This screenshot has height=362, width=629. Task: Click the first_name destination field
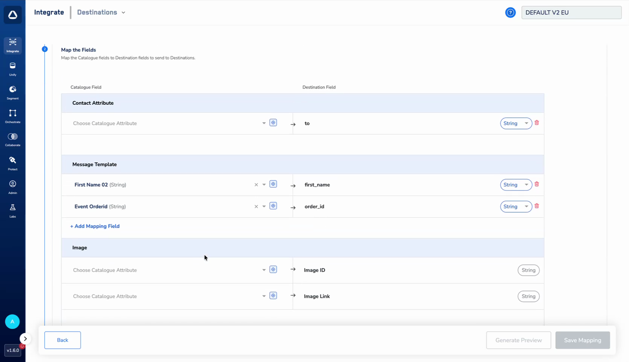[317, 185]
